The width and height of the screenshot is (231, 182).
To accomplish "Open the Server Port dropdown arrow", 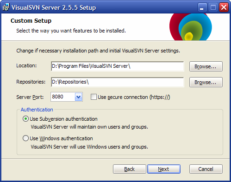I will click(x=79, y=97).
